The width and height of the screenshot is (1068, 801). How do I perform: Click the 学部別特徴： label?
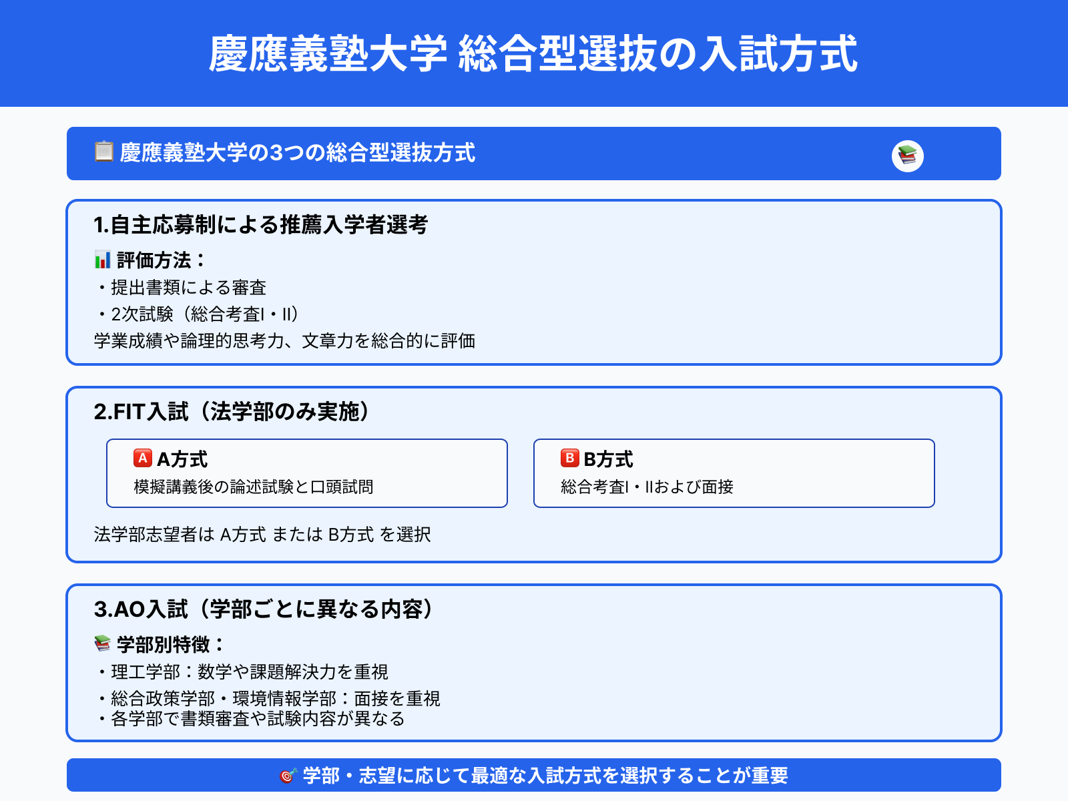pyautogui.click(x=172, y=645)
